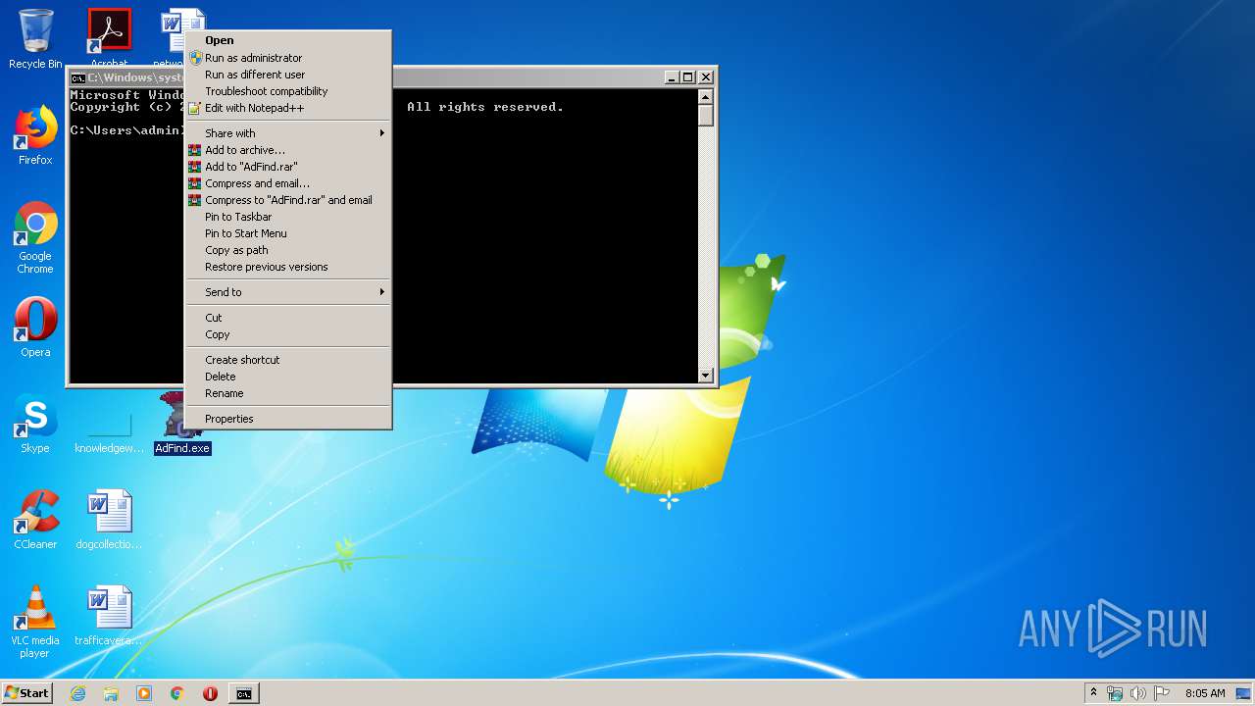Switch to the cmd taskbar button
Screen dimensions: 1255x706
pyautogui.click(x=243, y=693)
